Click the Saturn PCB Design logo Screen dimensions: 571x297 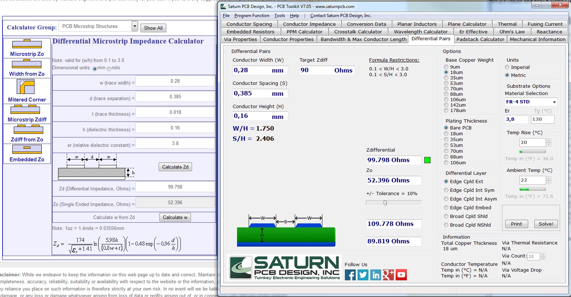click(285, 268)
